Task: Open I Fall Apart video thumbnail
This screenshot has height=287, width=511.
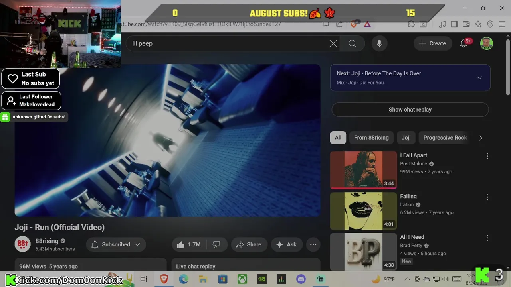Action: (x=363, y=170)
